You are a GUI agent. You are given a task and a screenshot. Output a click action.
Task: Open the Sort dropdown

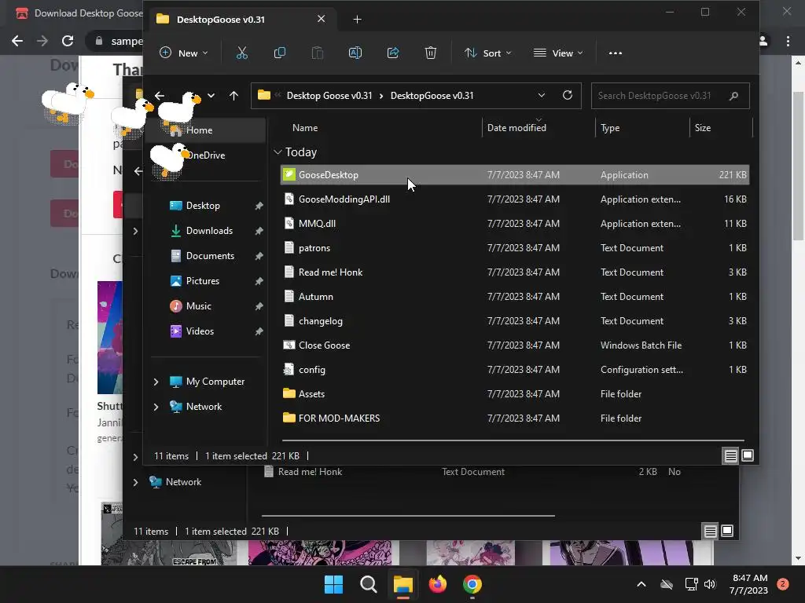487,53
